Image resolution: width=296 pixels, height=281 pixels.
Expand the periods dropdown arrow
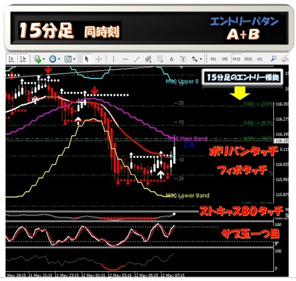coord(59,59)
